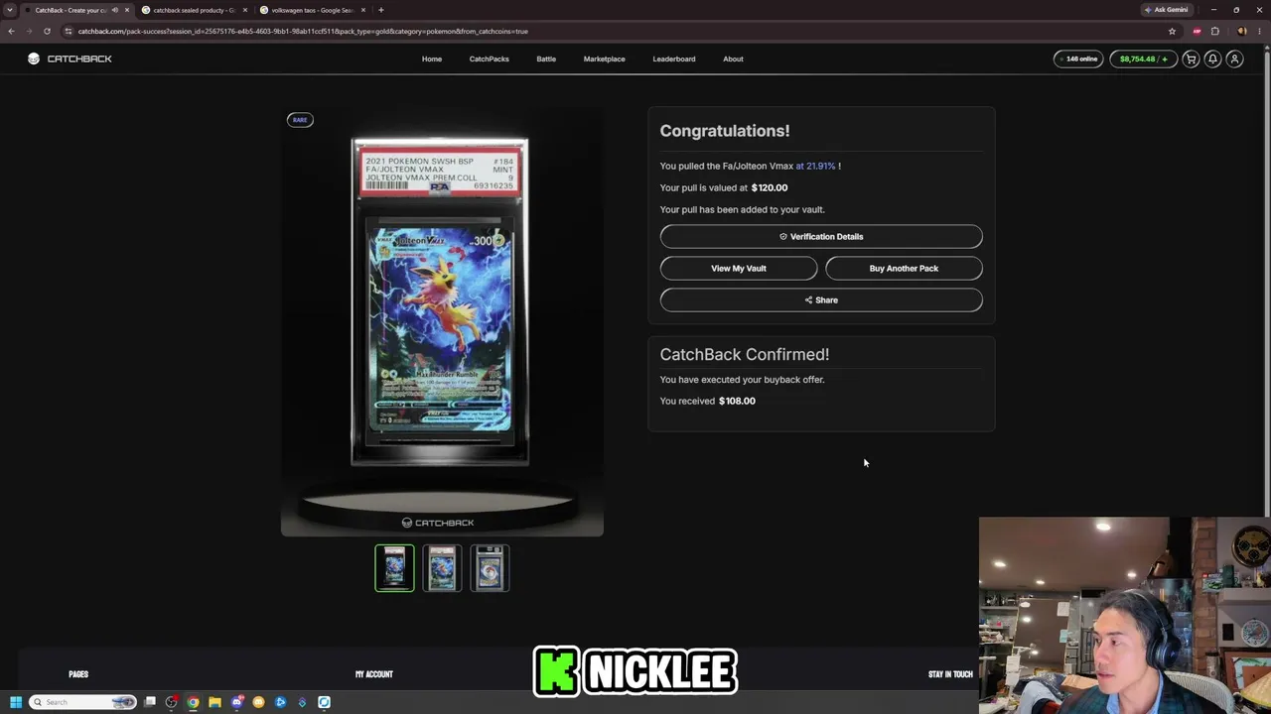Click the $108.00 received amount

pos(737,401)
